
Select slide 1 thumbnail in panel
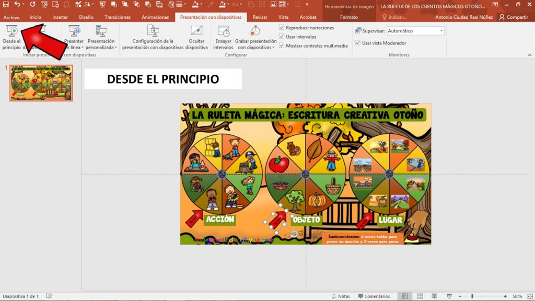pyautogui.click(x=41, y=83)
